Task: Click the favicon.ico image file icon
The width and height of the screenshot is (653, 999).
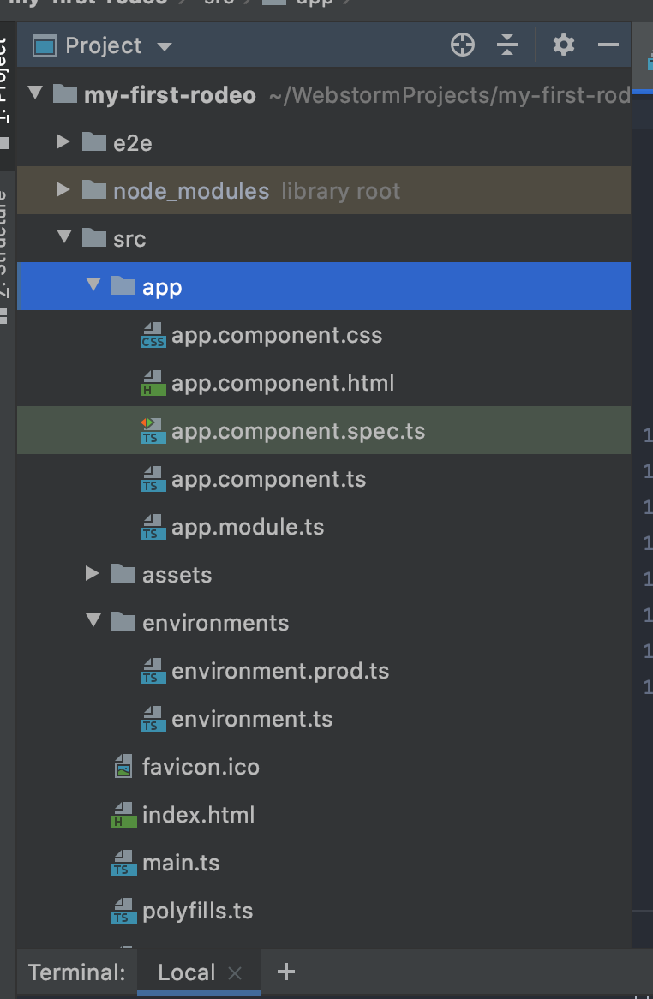Action: [124, 767]
